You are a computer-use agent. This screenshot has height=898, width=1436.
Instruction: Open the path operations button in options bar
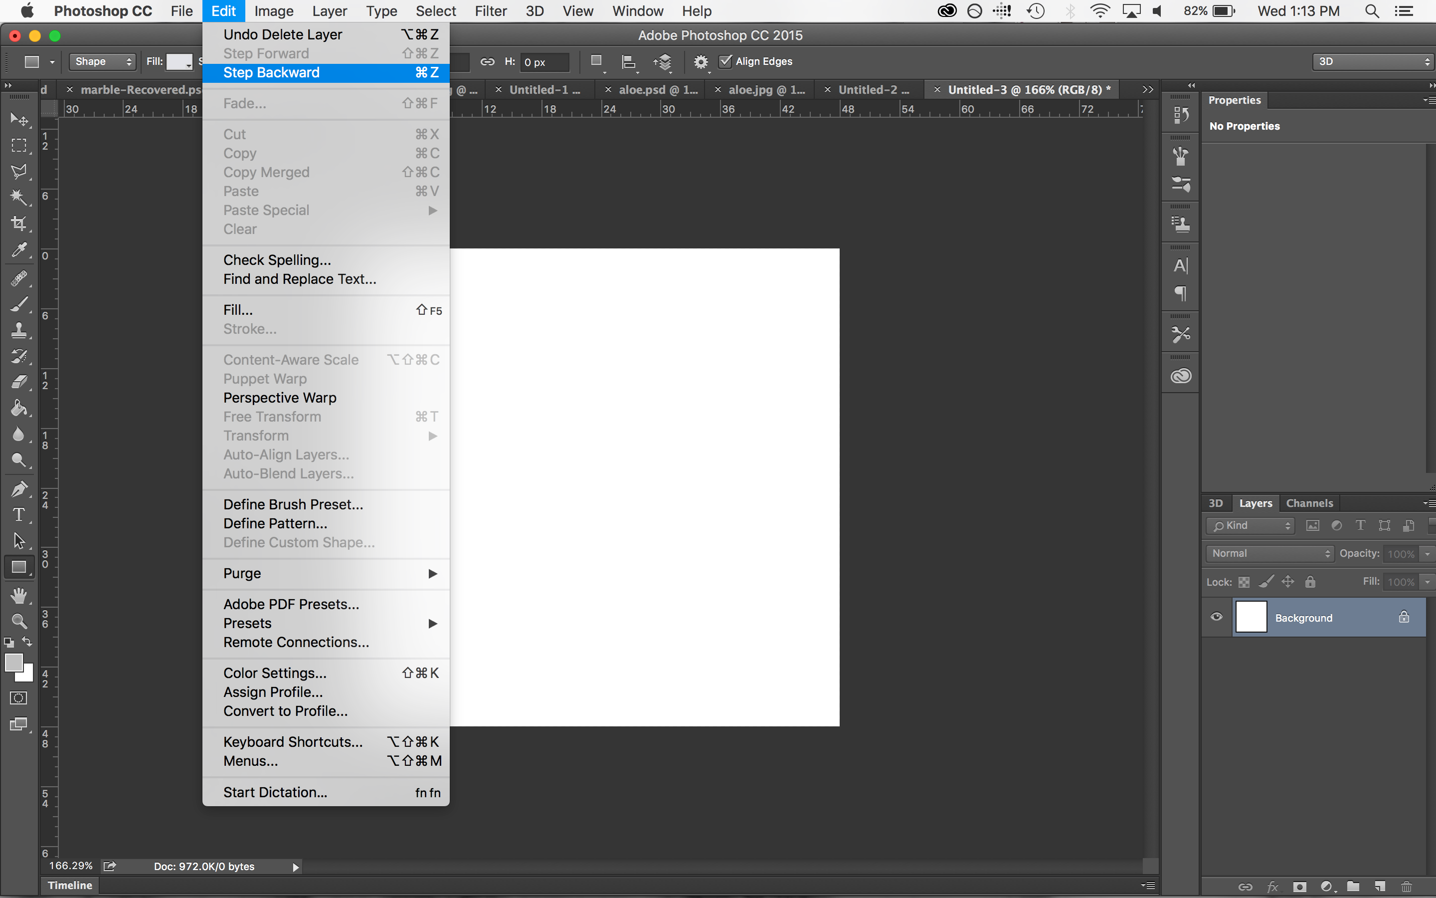pyautogui.click(x=597, y=62)
